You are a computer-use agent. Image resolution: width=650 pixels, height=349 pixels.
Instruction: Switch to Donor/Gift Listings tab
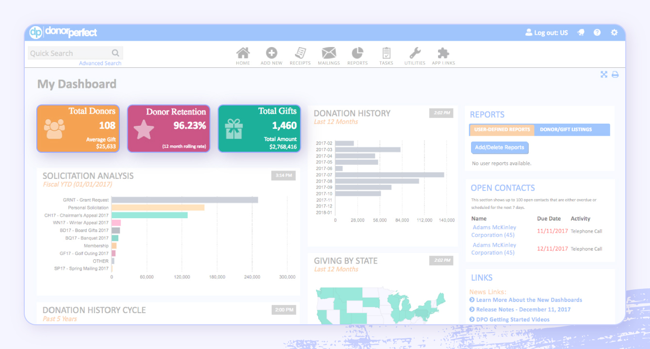tap(566, 130)
